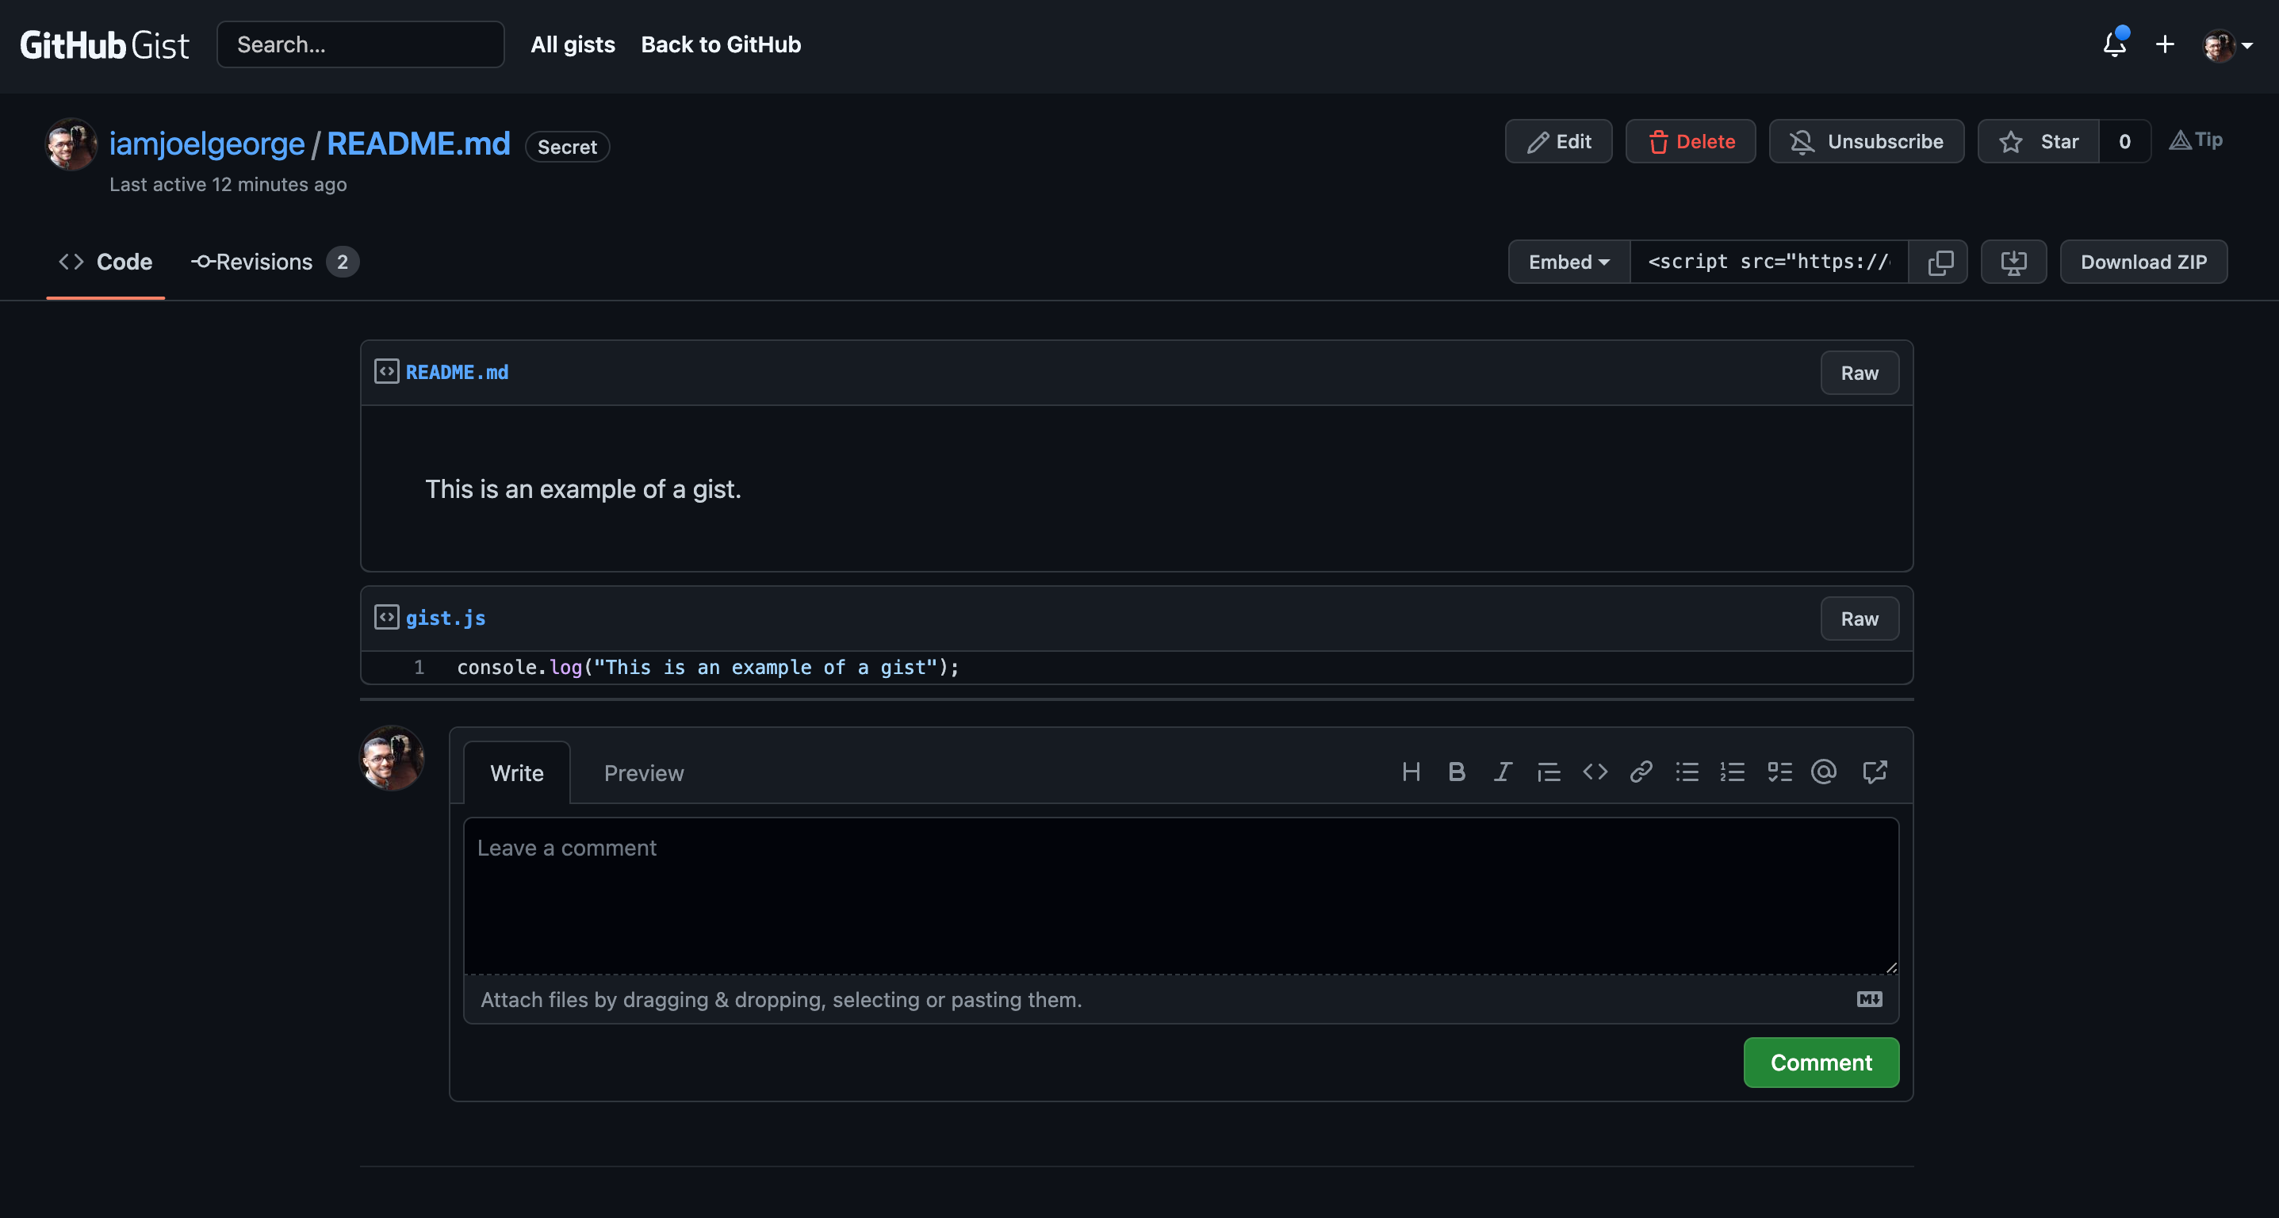Switch to the Preview comment tab
Viewport: 2279px width, 1218px height.
[x=643, y=773]
